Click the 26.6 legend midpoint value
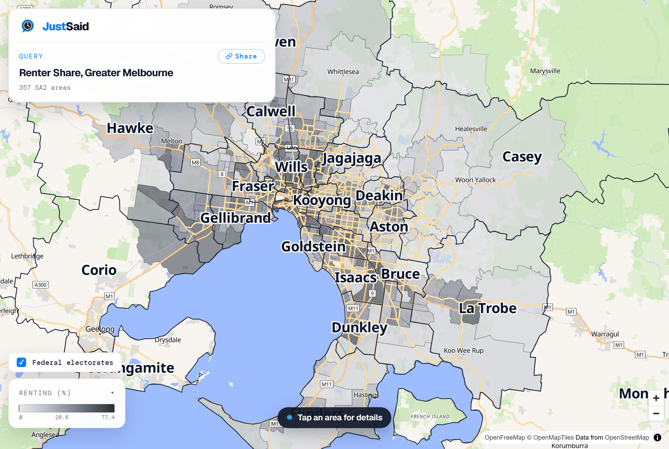669x449 pixels. [62, 417]
